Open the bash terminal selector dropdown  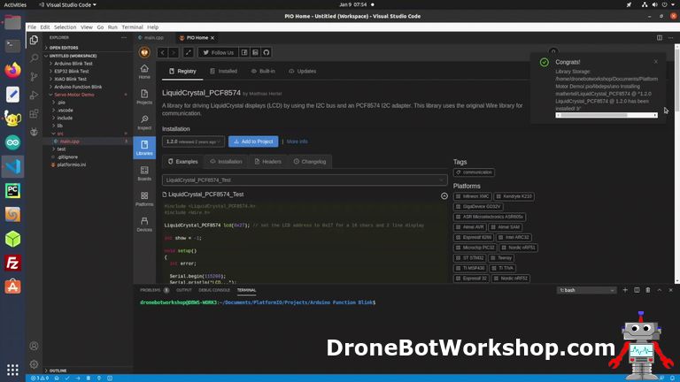pos(586,290)
